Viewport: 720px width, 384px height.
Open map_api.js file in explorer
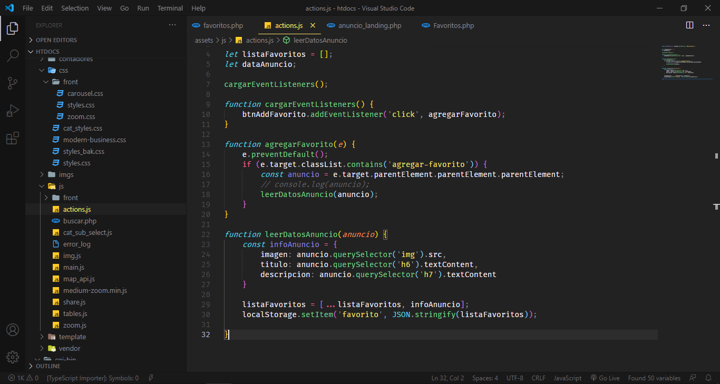pos(79,279)
